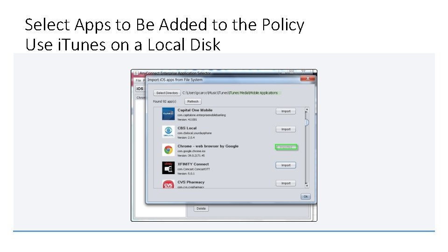Click the highlighted Imported button for Chrome
Image resolution: width=448 pixels, height=252 pixels.
(286, 147)
